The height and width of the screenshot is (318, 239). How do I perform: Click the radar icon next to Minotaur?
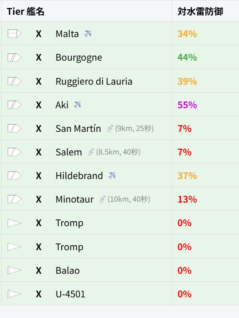[103, 199]
